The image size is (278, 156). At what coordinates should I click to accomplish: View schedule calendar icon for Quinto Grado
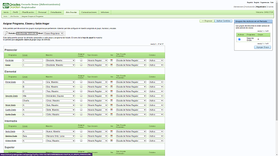click(112, 114)
